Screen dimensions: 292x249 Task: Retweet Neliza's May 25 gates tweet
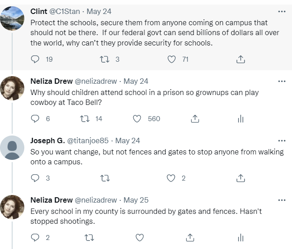(x=90, y=238)
